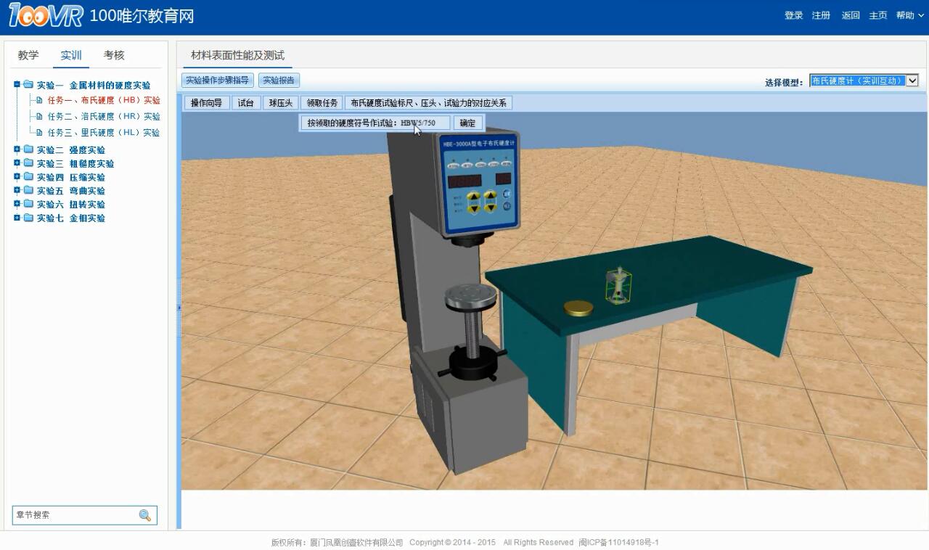
Task: Click the magnifier icon in chapter search
Action: click(145, 515)
